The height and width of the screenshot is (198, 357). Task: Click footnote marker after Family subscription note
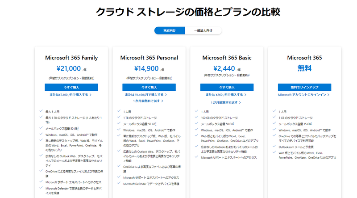coord(94,78)
